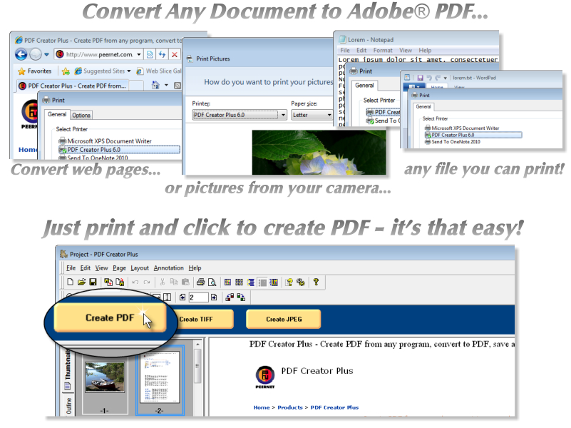Click the Web Slice Gallery link in IE
This screenshot has height=428, width=571.
pos(159,71)
